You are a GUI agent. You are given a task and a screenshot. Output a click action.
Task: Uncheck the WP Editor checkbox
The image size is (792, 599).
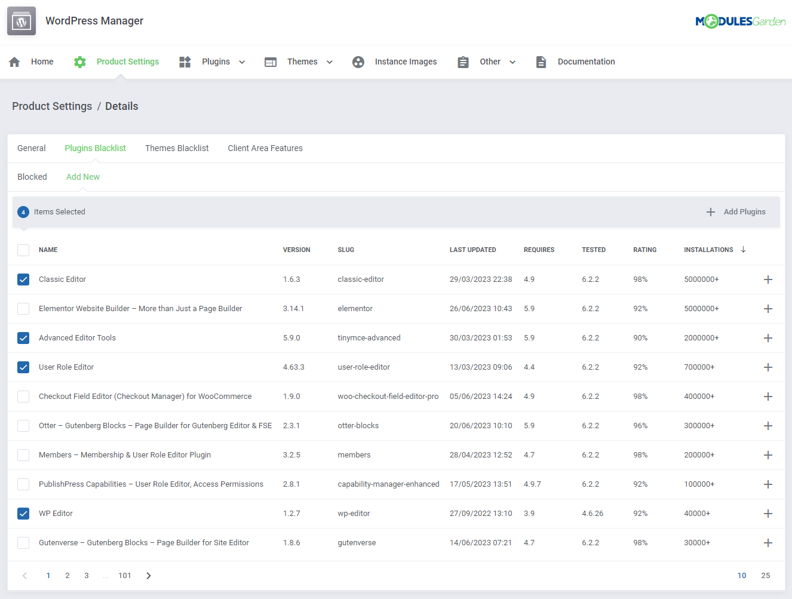23,514
